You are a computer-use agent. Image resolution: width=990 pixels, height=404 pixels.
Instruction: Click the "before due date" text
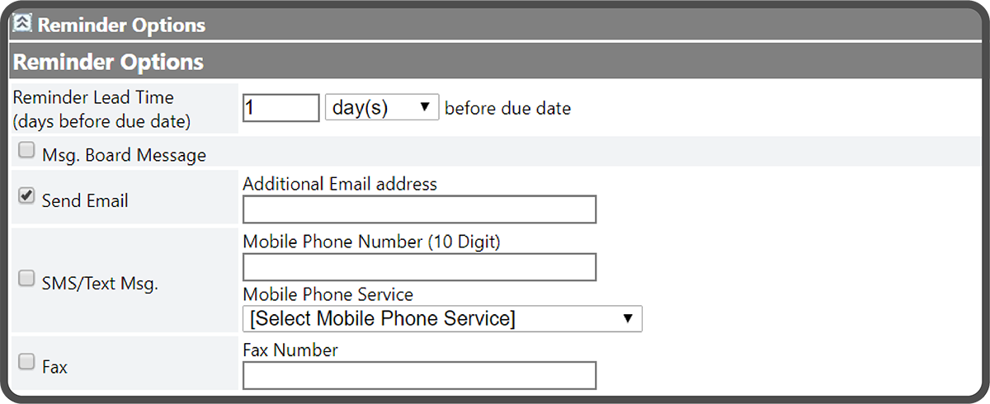click(507, 108)
